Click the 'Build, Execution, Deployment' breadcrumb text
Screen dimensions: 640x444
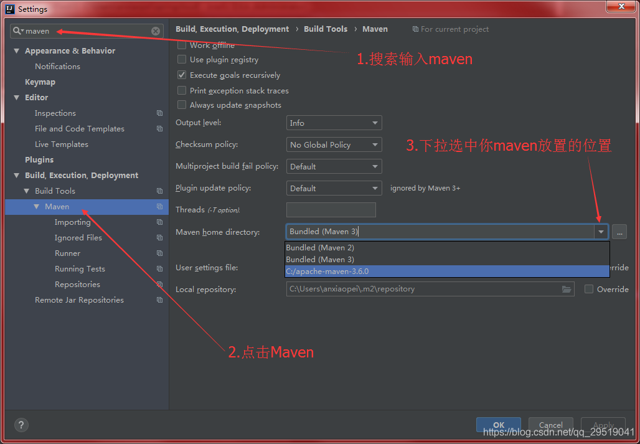click(x=232, y=29)
